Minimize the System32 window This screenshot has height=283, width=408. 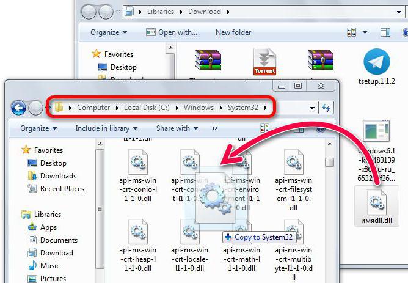coord(282,86)
